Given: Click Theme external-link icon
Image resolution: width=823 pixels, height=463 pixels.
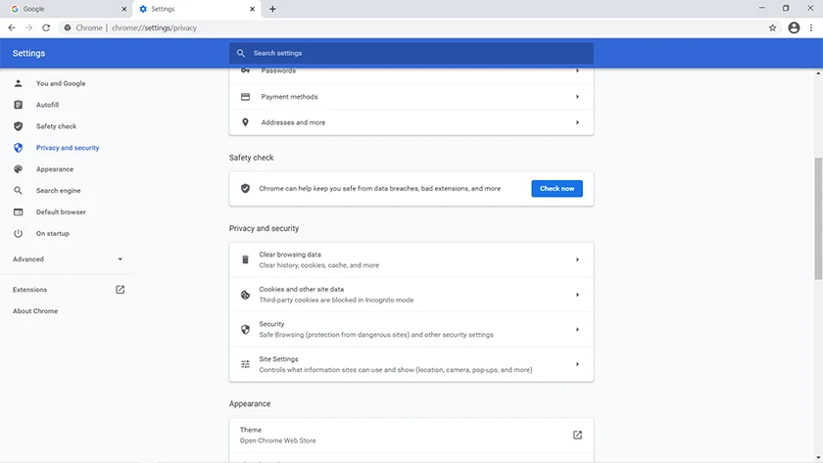Looking at the screenshot, I should 577,436.
